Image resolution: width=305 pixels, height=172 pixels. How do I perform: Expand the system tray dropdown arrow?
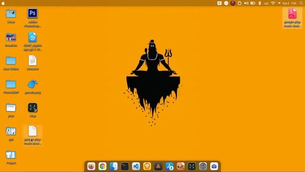[x=279, y=3]
